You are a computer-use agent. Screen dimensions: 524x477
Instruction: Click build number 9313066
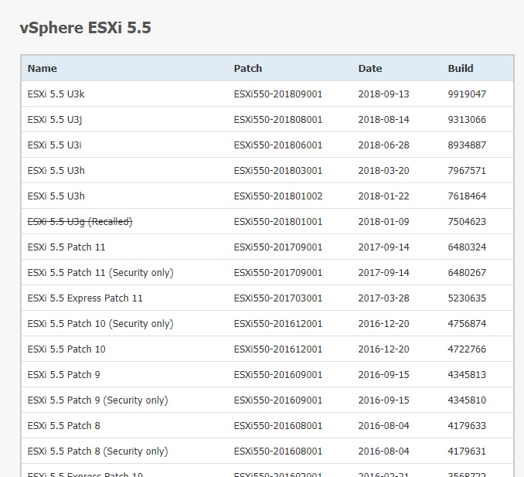(x=467, y=120)
